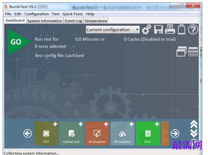Switch to the Event Log tab
The image size is (208, 155).
(x=73, y=21)
